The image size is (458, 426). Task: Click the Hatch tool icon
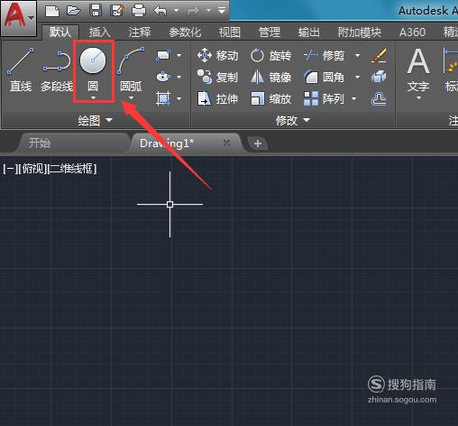coord(163,98)
